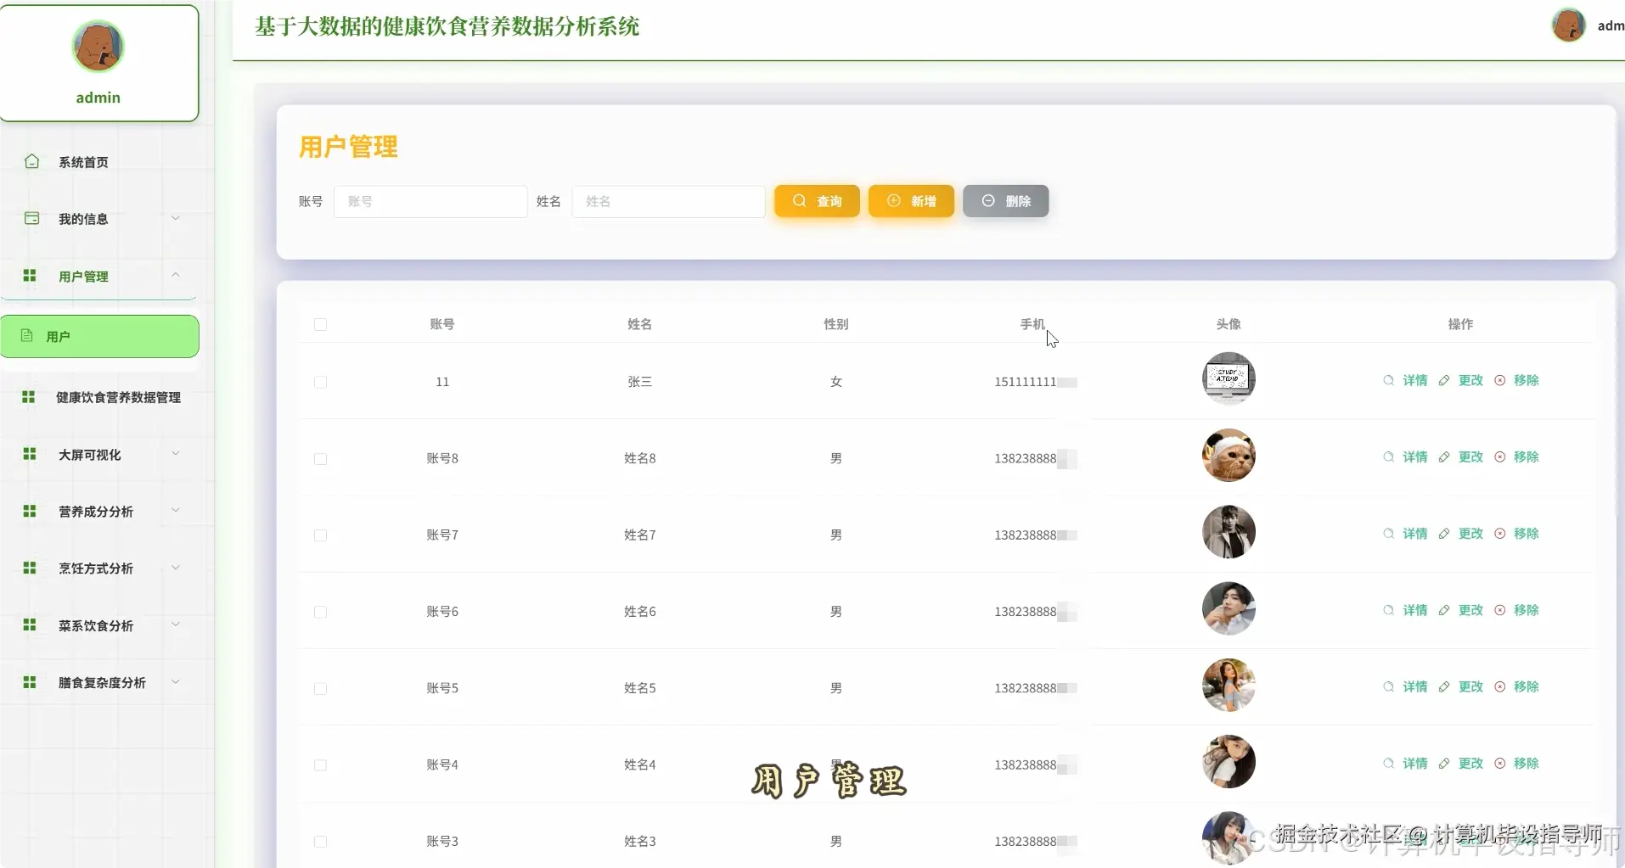Click grid icon beside 烹饪方式分析
1625x868 pixels.
tap(30, 568)
